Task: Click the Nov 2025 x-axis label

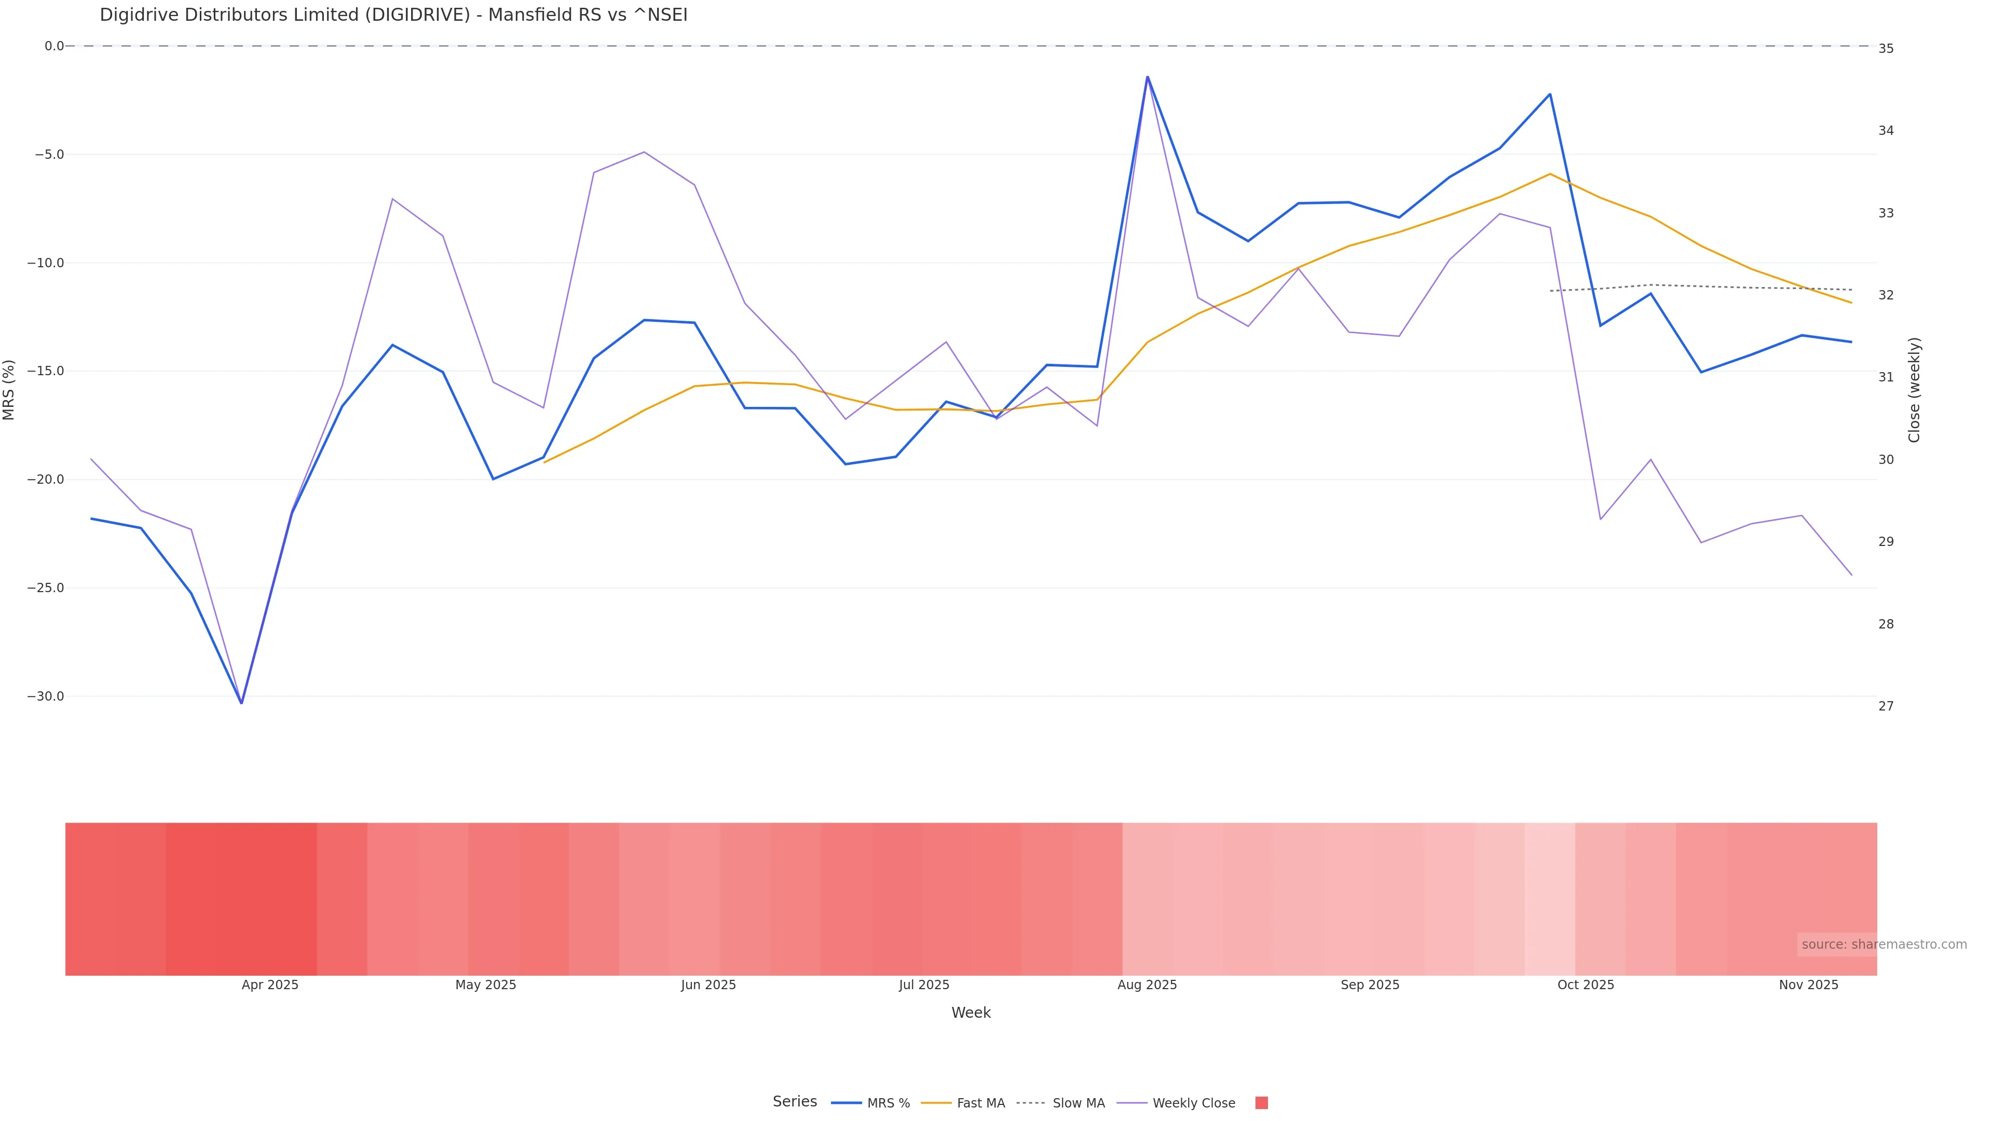Action: (x=1808, y=985)
